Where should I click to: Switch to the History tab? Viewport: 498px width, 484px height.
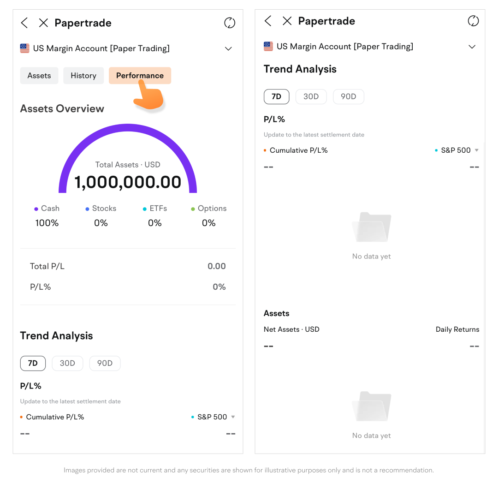tap(83, 76)
